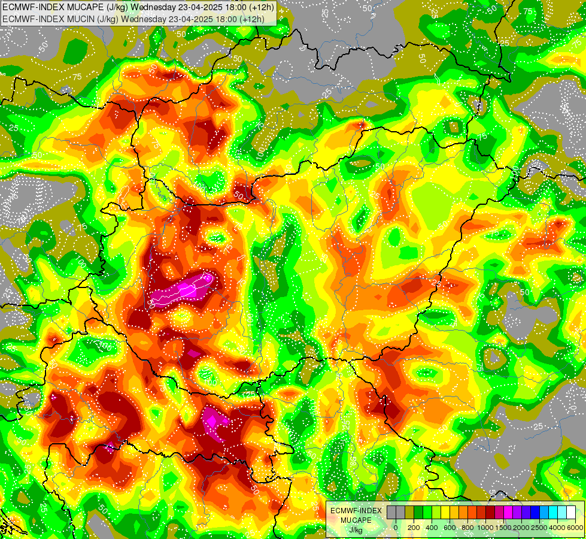586x539 pixels.
Task: Select the dark red legend swatch
Action: click(x=491, y=513)
